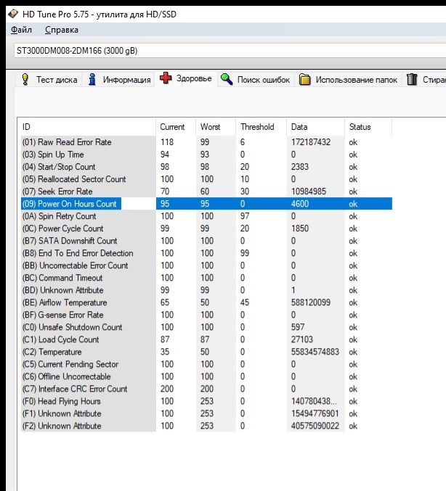Image resolution: width=446 pixels, height=491 pixels.
Task: Select the (C6) Offline Uncorrectable row
Action: click(206, 376)
